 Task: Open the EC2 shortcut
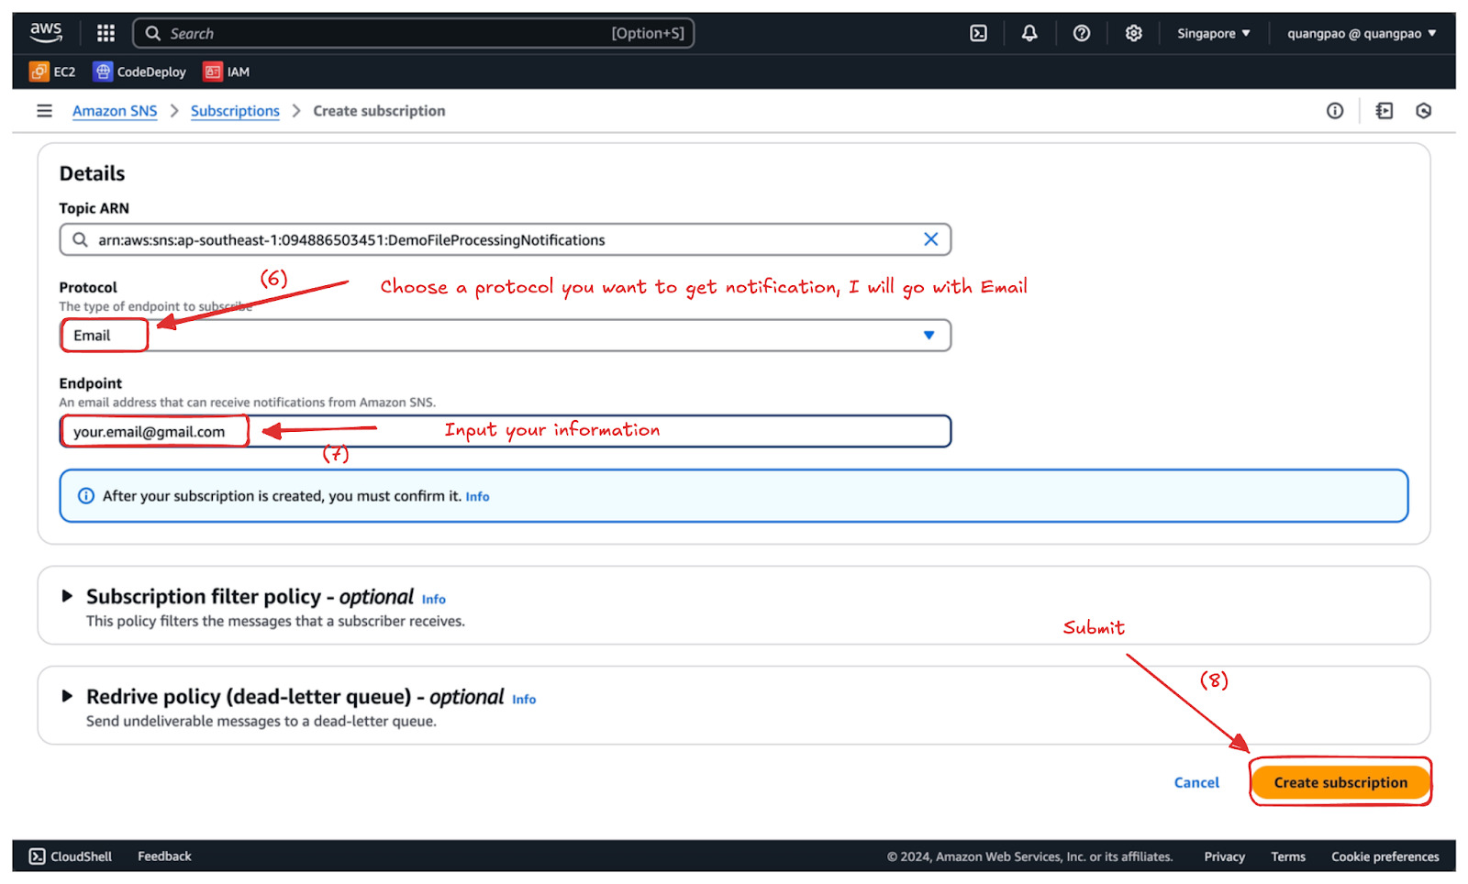tap(52, 72)
